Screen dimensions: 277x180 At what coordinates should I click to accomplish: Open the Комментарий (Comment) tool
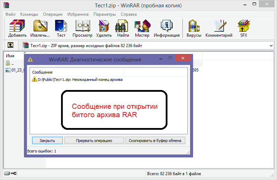pos(219,29)
